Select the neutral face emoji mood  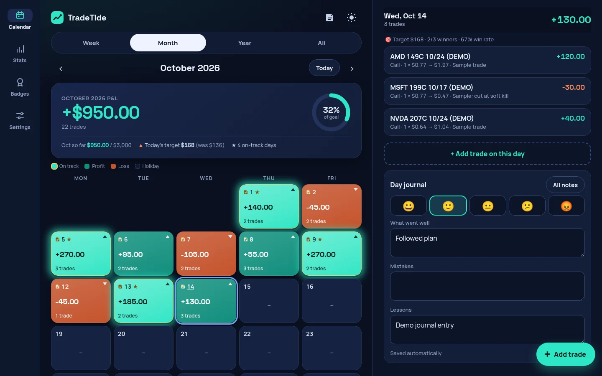point(487,206)
